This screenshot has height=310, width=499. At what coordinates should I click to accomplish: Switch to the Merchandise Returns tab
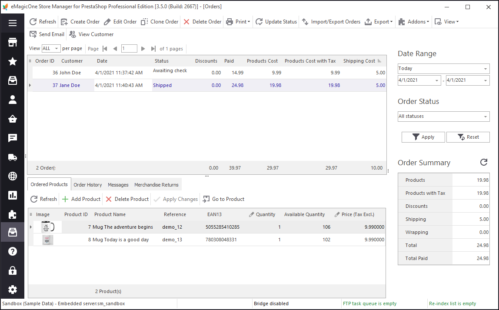156,185
